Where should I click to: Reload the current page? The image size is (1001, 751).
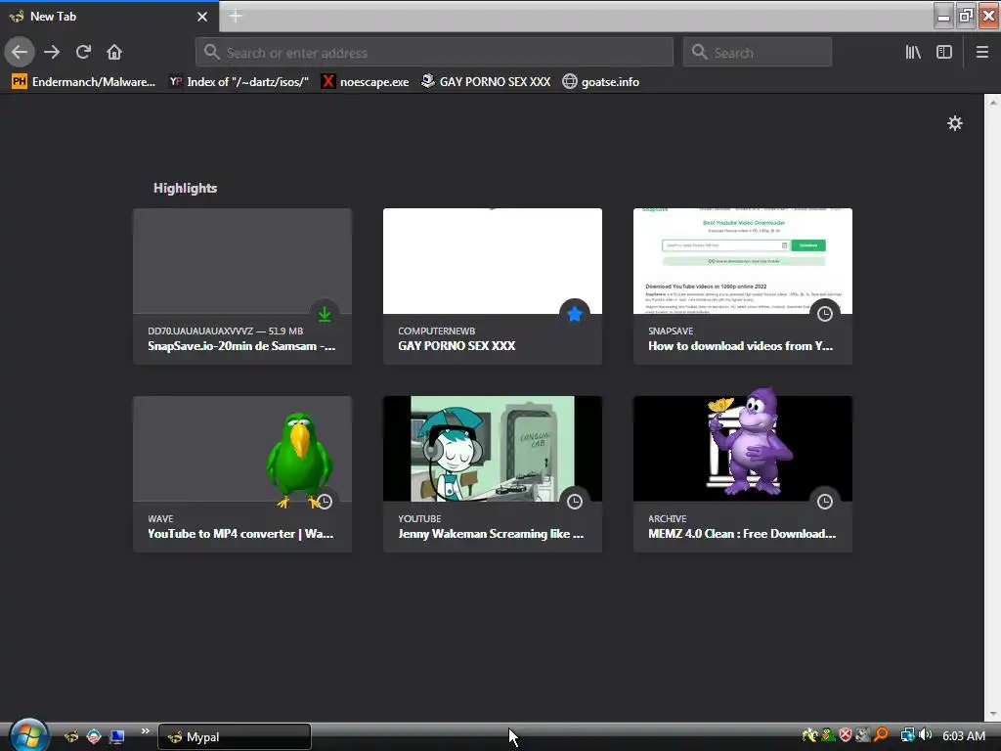click(83, 52)
